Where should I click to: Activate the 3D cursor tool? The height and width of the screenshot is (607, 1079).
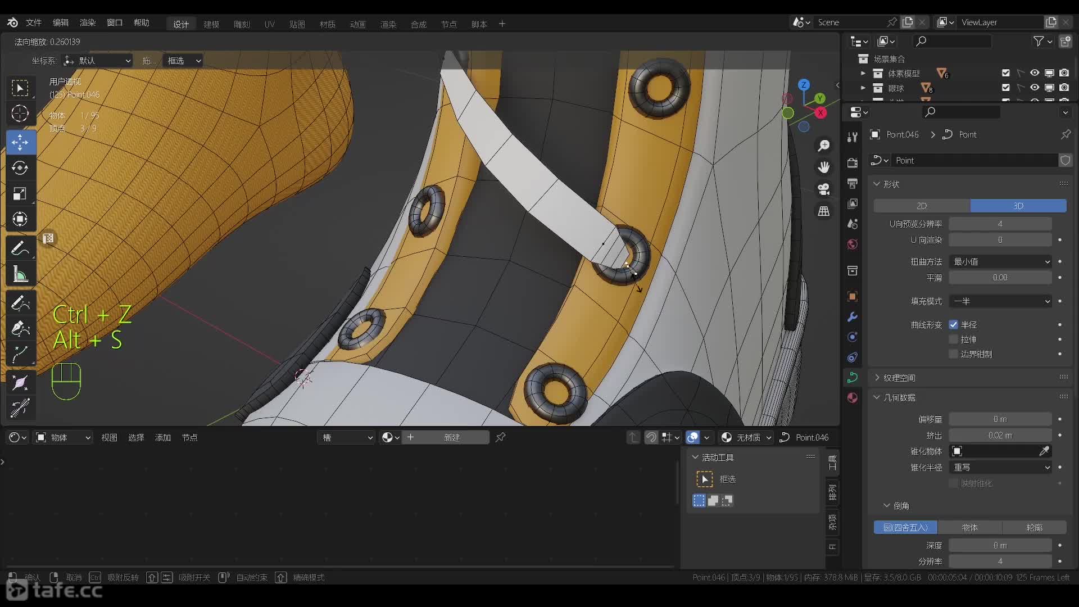point(20,114)
